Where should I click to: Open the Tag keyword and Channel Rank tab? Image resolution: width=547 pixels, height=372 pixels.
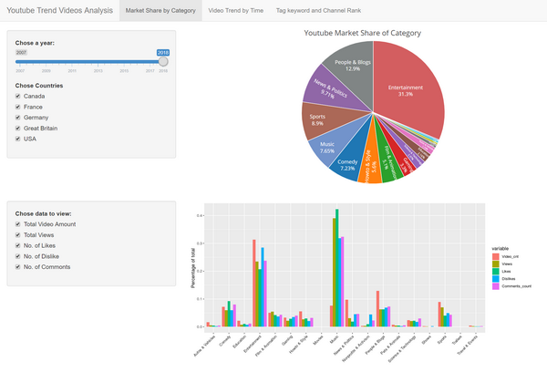(x=318, y=11)
